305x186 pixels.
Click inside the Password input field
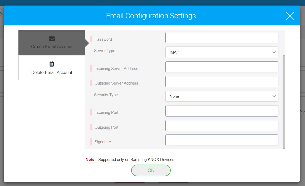(222, 37)
